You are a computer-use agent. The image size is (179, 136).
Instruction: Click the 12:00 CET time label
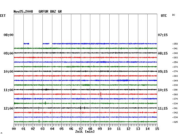coord(9,108)
